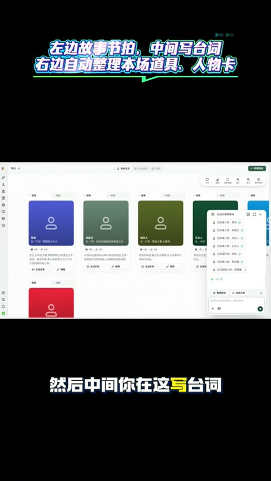Viewport: 271px width, 481px height.
Task: Switch to 高级 tab on 贾母 card
Action: coord(58,196)
